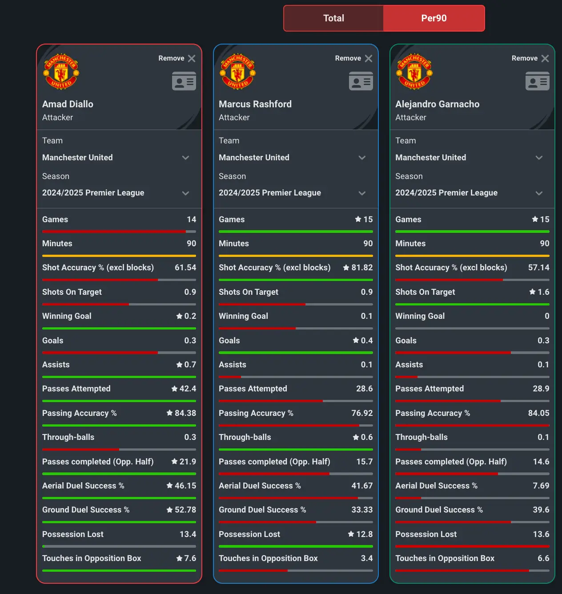Click the star beside Diallo's Winning Goal stat
The width and height of the screenshot is (562, 594).
[x=179, y=316]
